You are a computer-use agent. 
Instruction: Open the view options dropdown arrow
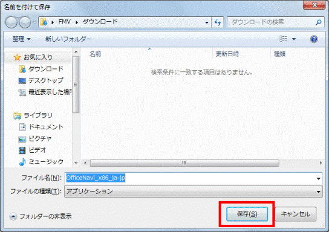pyautogui.click(x=294, y=39)
